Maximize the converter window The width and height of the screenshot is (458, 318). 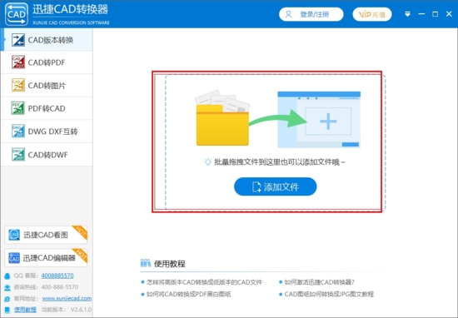[436, 14]
